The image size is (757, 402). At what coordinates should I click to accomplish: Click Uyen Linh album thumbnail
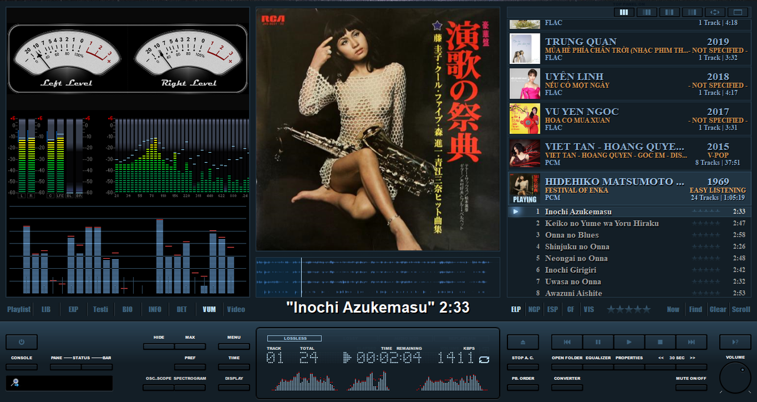(x=525, y=83)
